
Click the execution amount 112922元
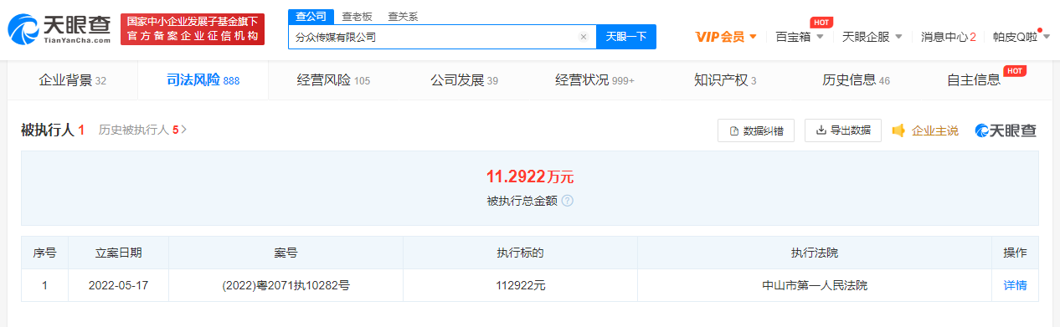[x=520, y=285]
